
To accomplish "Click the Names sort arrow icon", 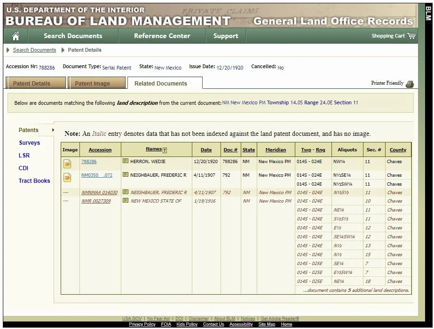I will coord(165,150).
